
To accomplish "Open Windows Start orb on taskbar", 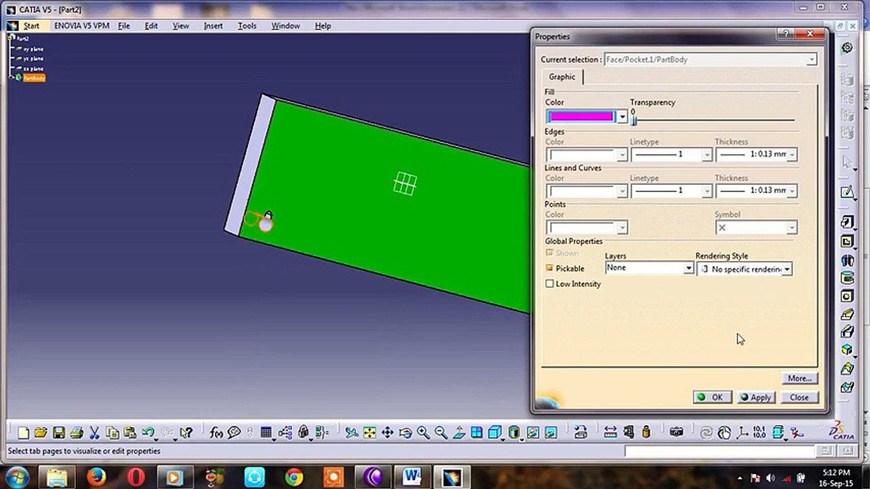I will pyautogui.click(x=16, y=477).
